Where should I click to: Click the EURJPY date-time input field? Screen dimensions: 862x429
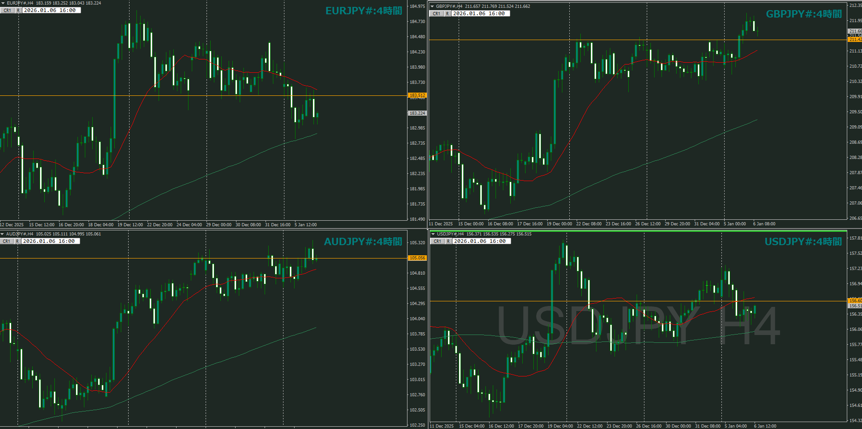[x=51, y=11]
